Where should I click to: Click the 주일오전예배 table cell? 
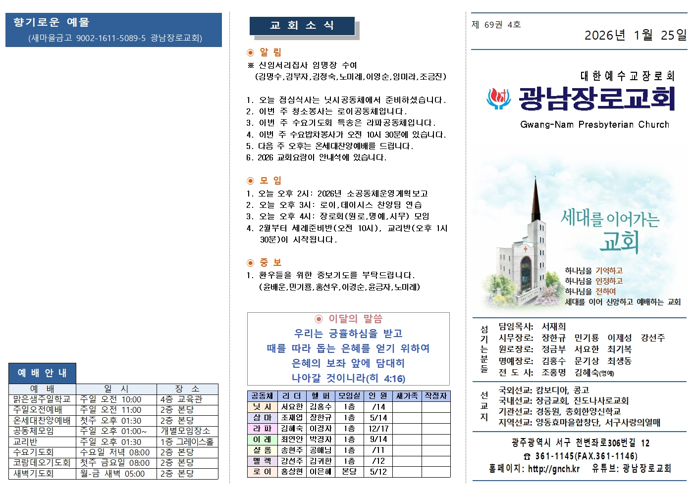click(42, 410)
